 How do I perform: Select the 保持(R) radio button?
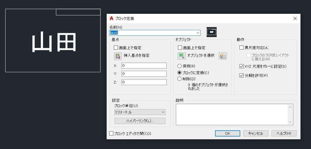click(179, 66)
